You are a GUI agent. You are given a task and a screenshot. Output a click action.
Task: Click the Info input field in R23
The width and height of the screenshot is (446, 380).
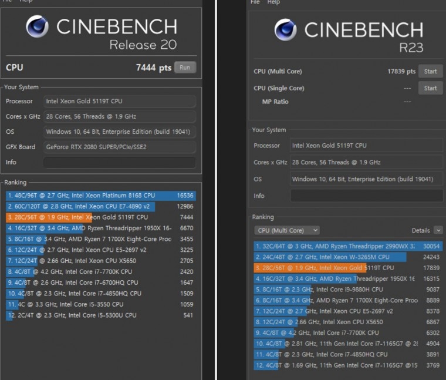point(366,196)
